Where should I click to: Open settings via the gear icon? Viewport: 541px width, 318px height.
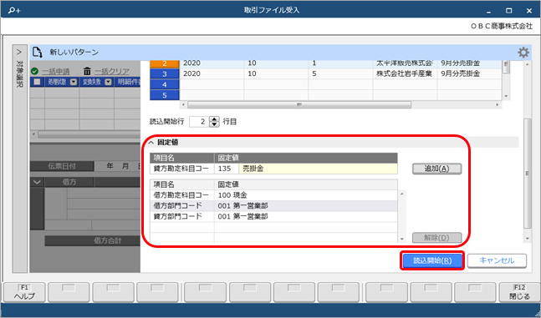click(523, 53)
